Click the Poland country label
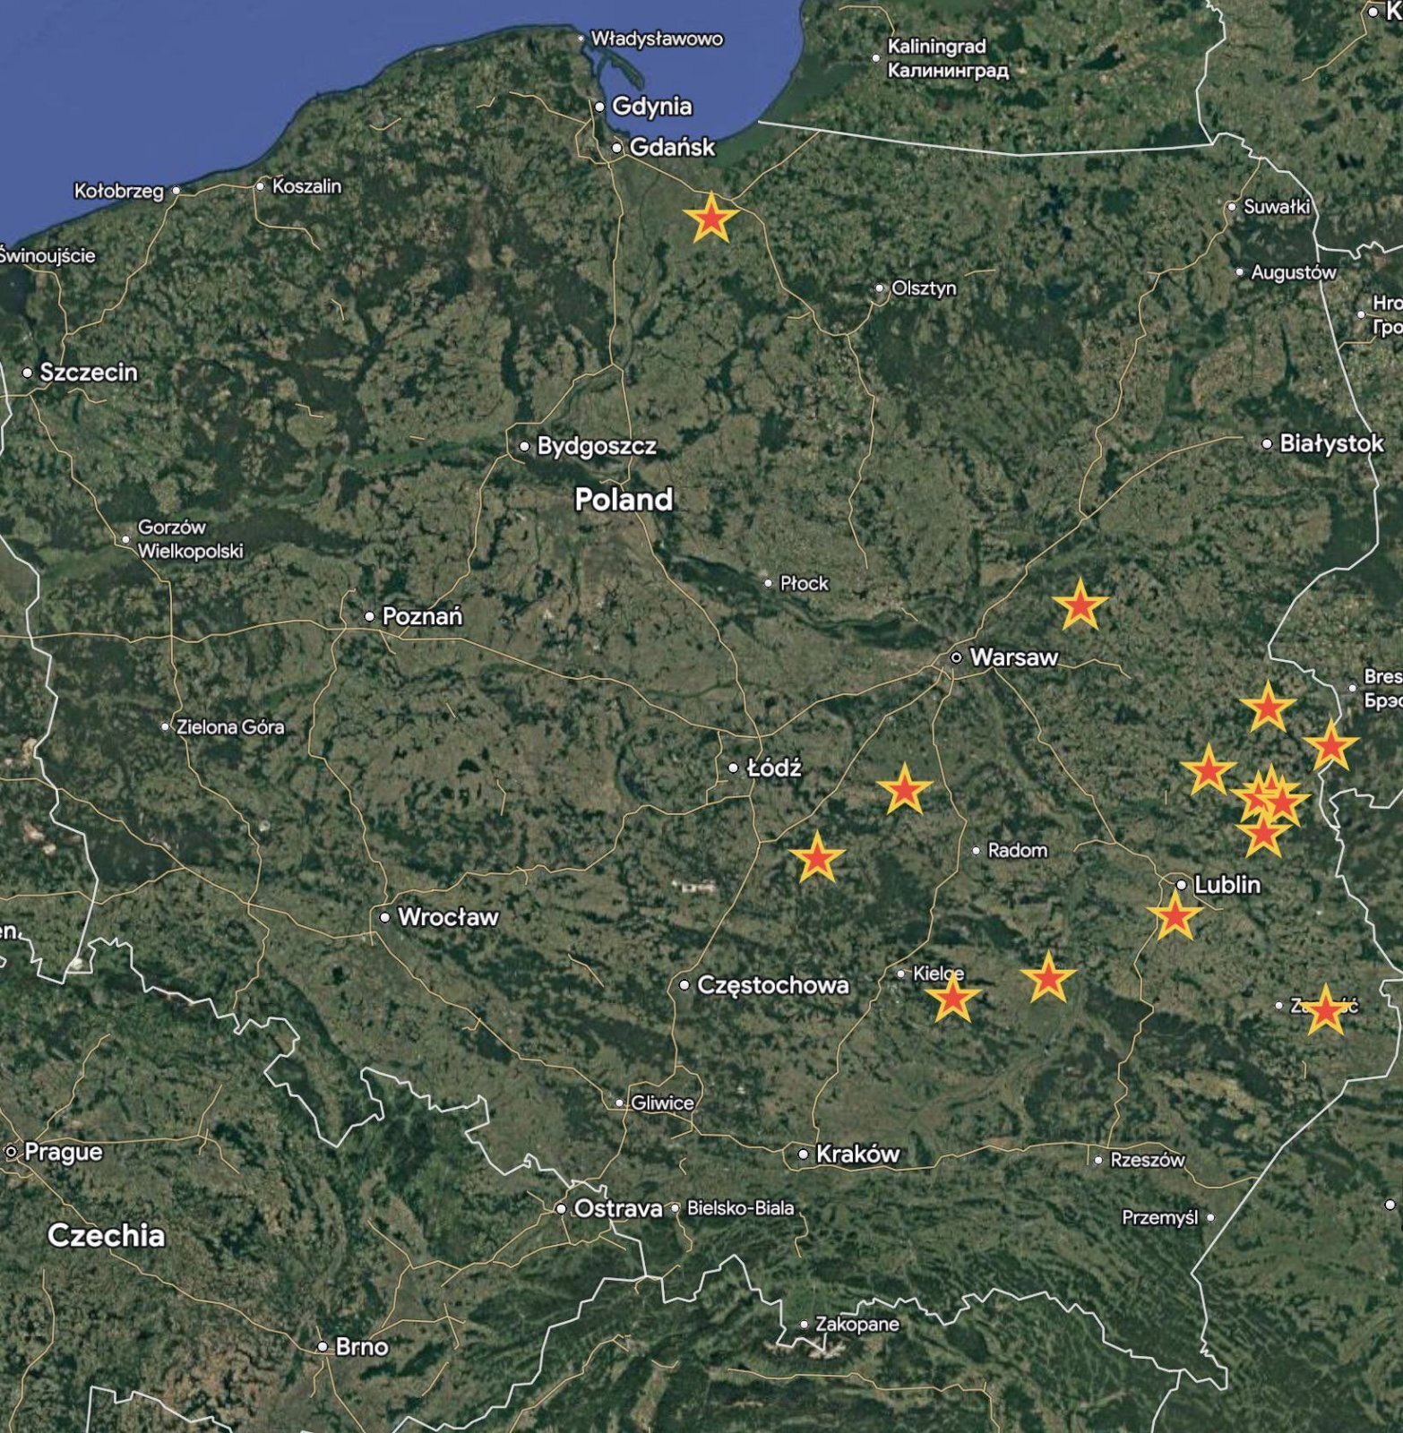This screenshot has width=1403, height=1433. coord(624,499)
